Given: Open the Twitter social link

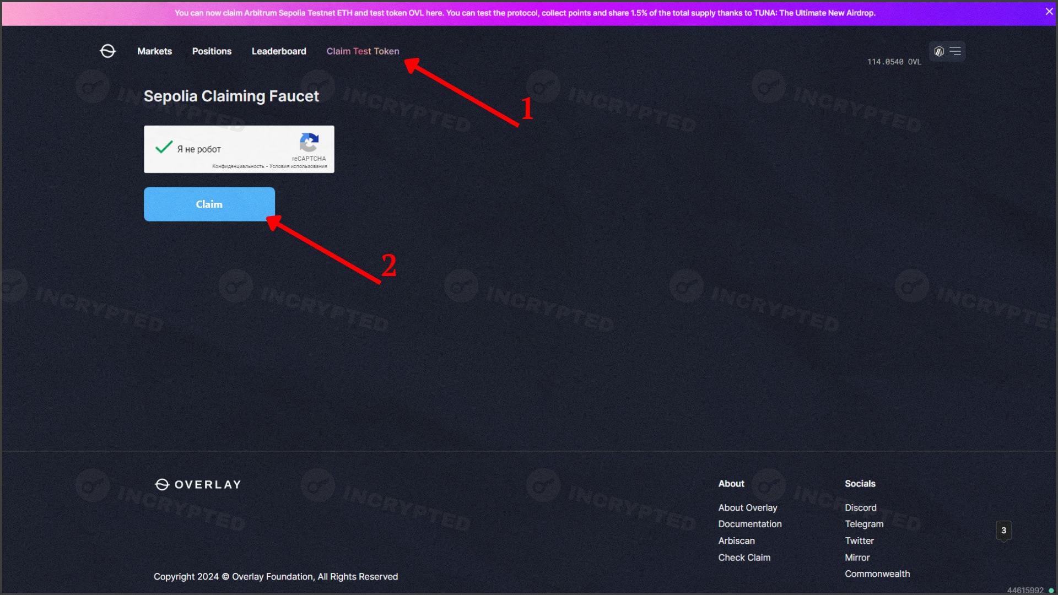Looking at the screenshot, I should [859, 540].
